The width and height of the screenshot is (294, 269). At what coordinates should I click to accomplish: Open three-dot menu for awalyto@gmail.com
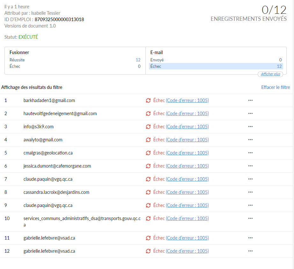(x=250, y=140)
